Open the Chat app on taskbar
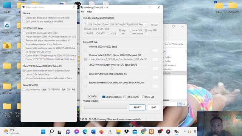 click(68, 131)
